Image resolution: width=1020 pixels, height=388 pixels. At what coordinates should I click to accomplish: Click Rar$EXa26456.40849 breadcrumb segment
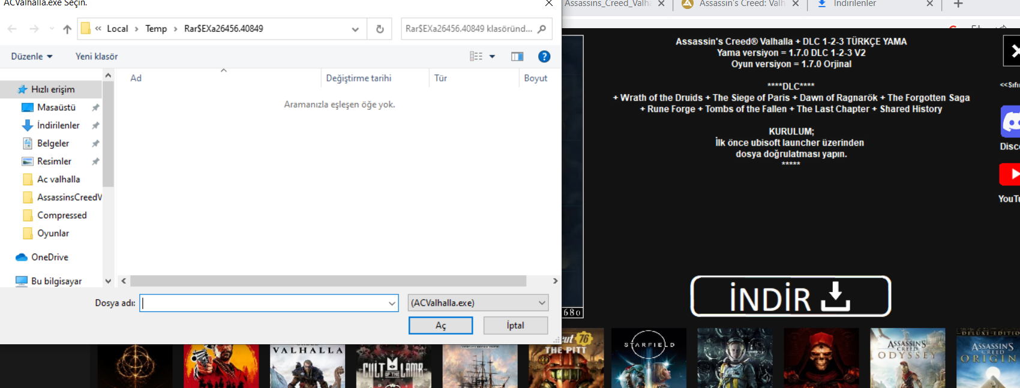pyautogui.click(x=223, y=29)
